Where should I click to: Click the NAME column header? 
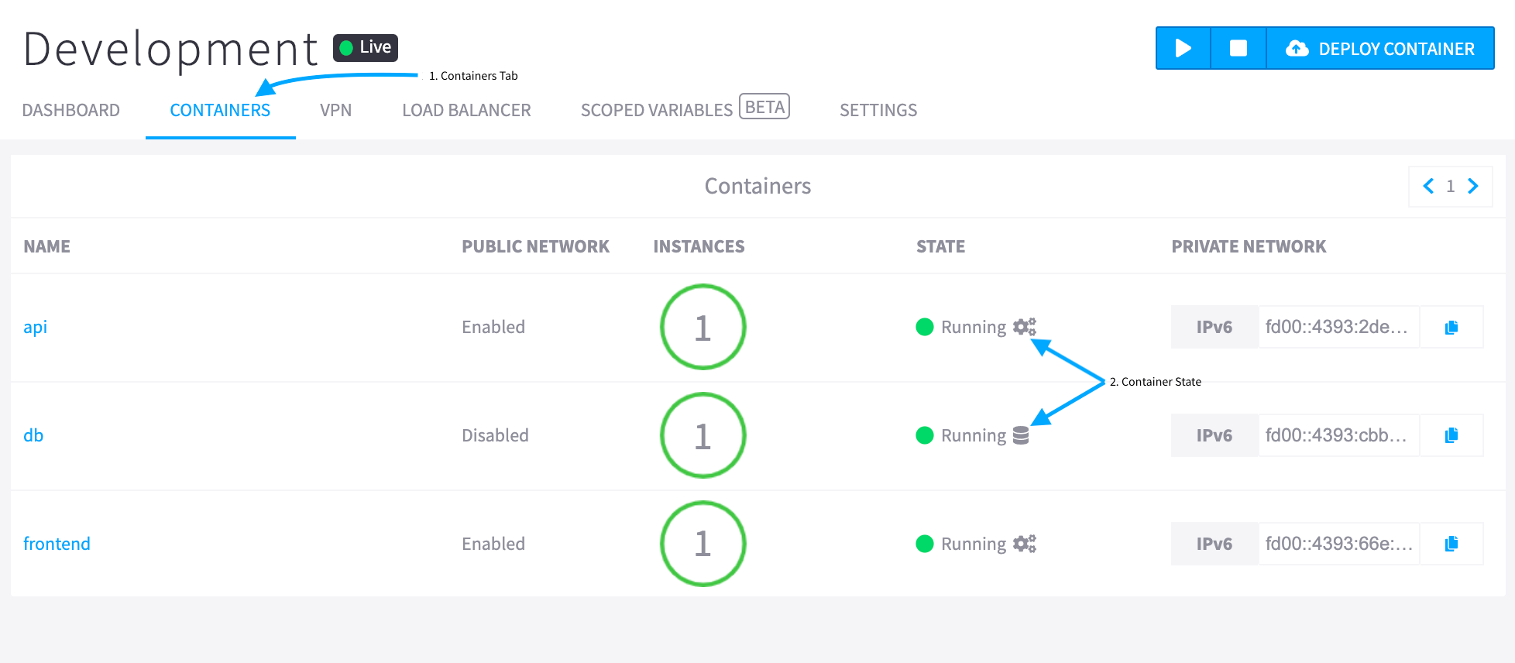click(x=47, y=246)
